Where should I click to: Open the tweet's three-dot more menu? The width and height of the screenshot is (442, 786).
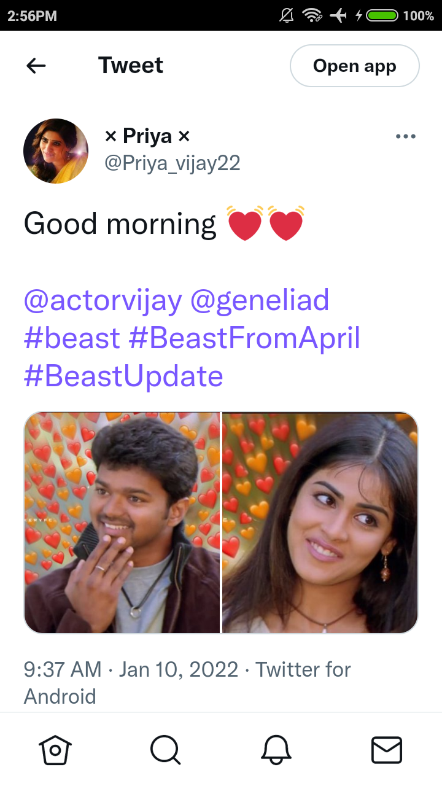point(406,136)
